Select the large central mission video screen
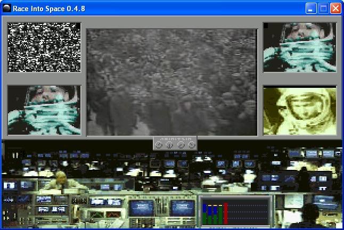 (x=172, y=82)
